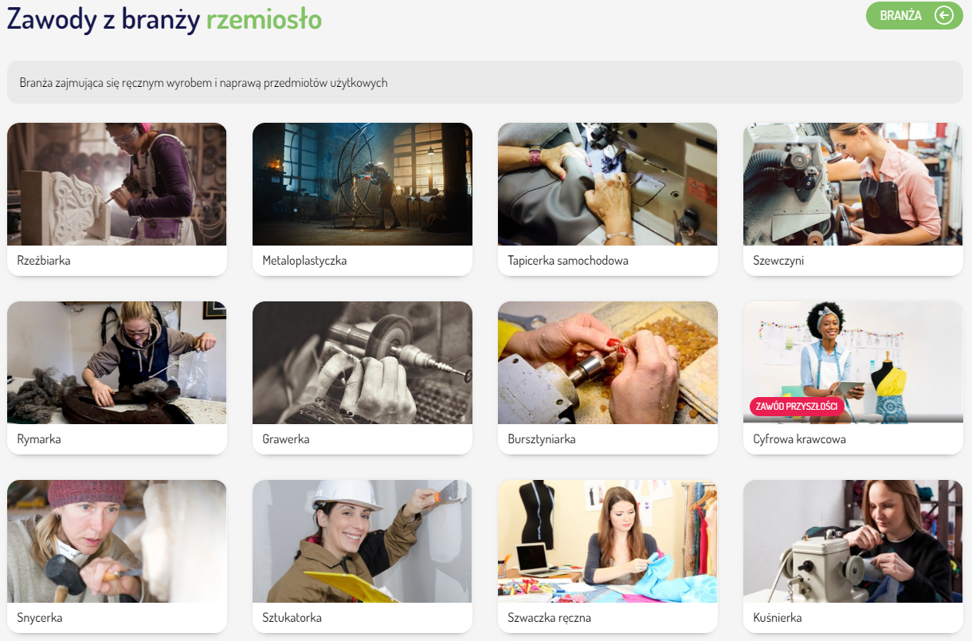Select the Snycerka woodcarver photo

[x=117, y=541]
